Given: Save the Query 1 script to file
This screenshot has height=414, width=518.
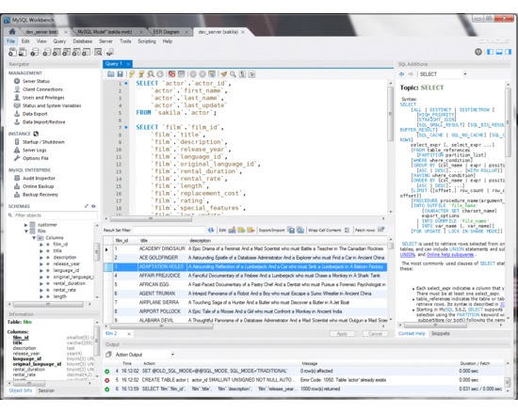Looking at the screenshot, I should 121,74.
